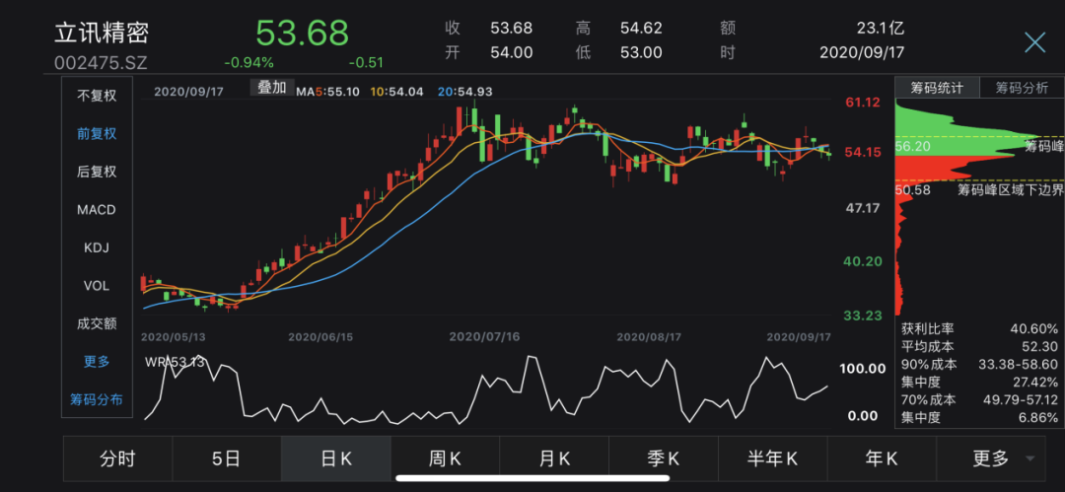Switch to 分时 chart tab
The width and height of the screenshot is (1065, 492).
(117, 459)
